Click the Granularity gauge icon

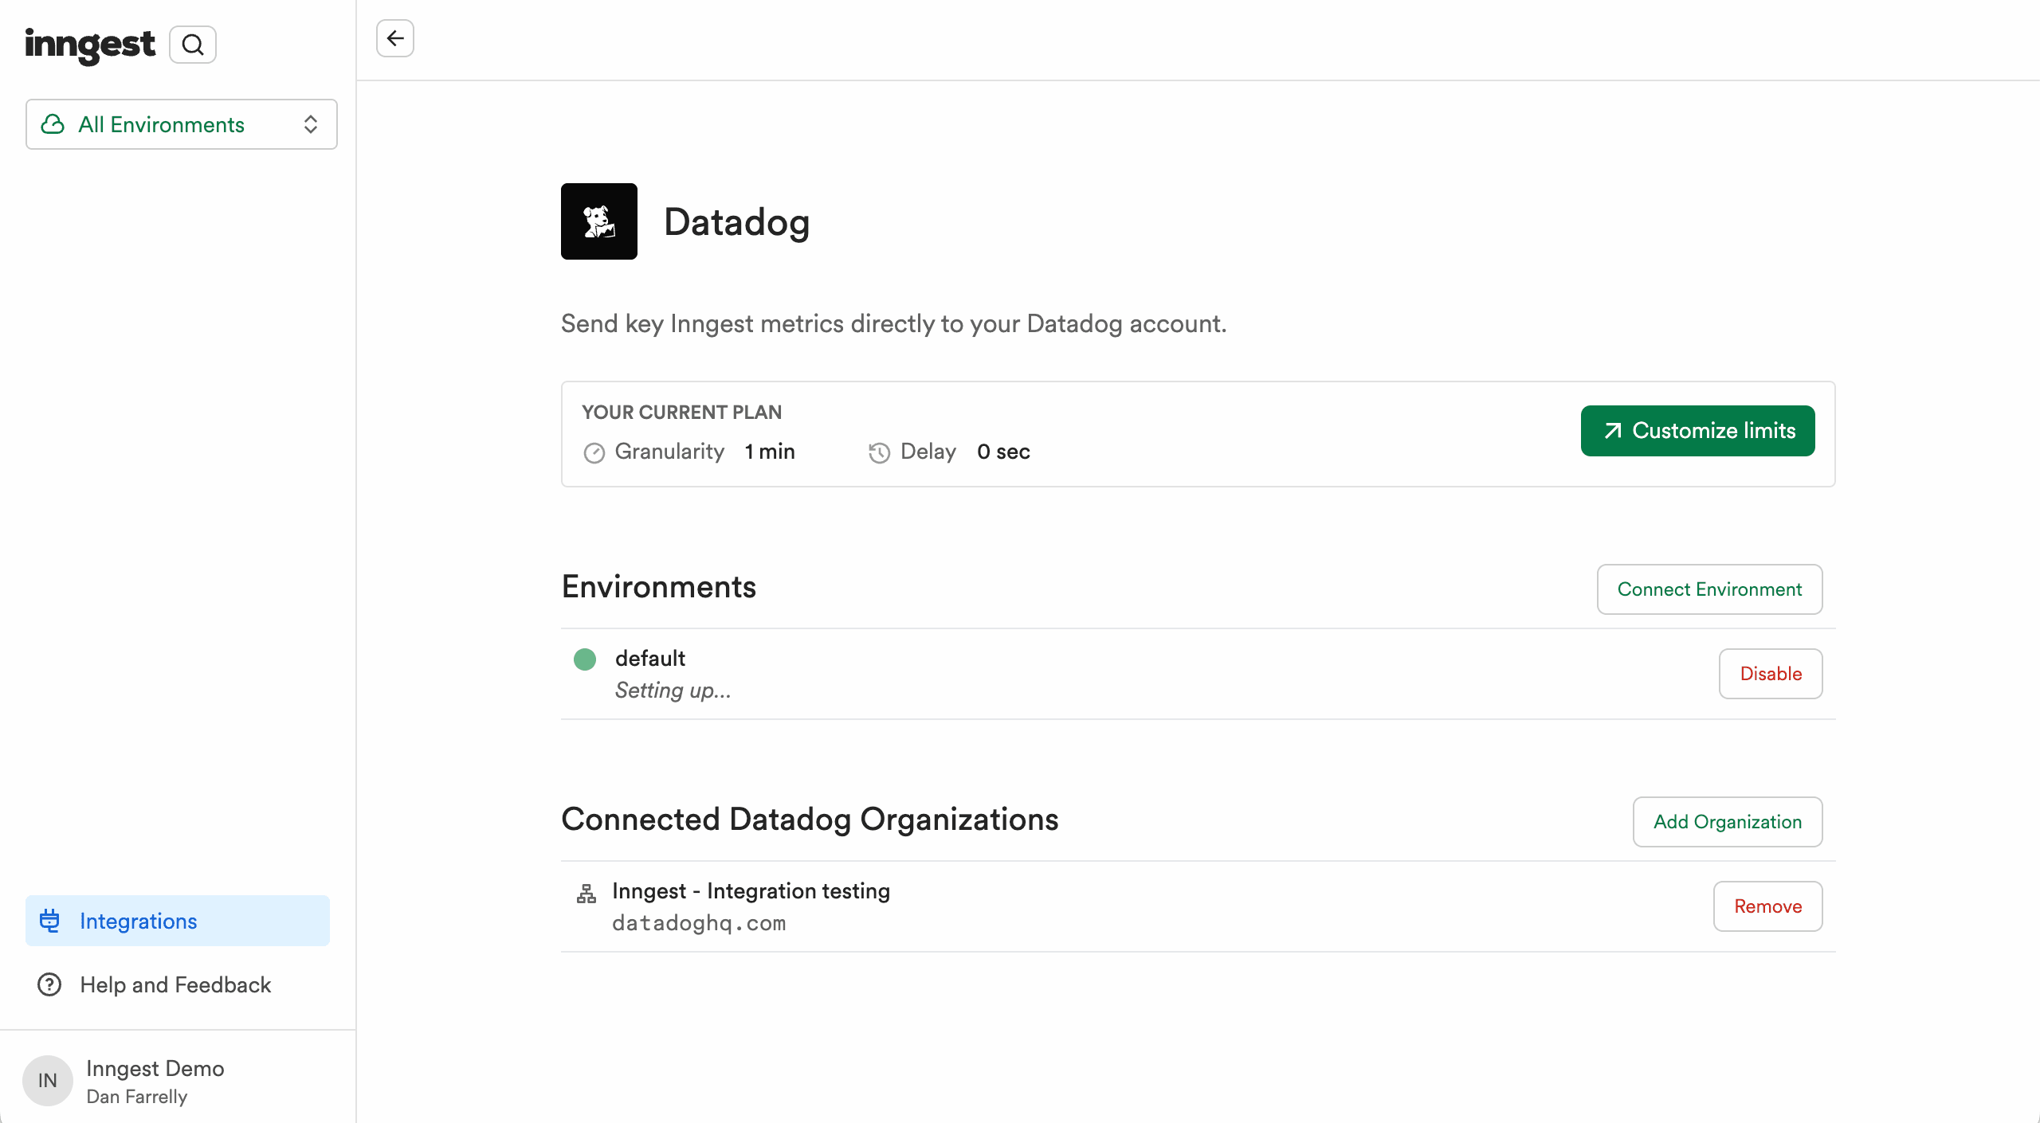pyautogui.click(x=593, y=452)
